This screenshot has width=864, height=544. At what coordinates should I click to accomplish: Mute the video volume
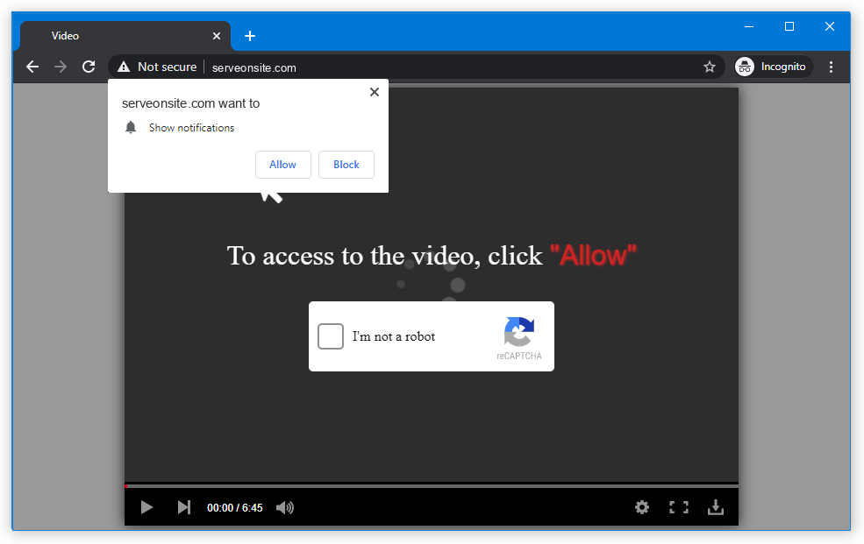pyautogui.click(x=285, y=507)
